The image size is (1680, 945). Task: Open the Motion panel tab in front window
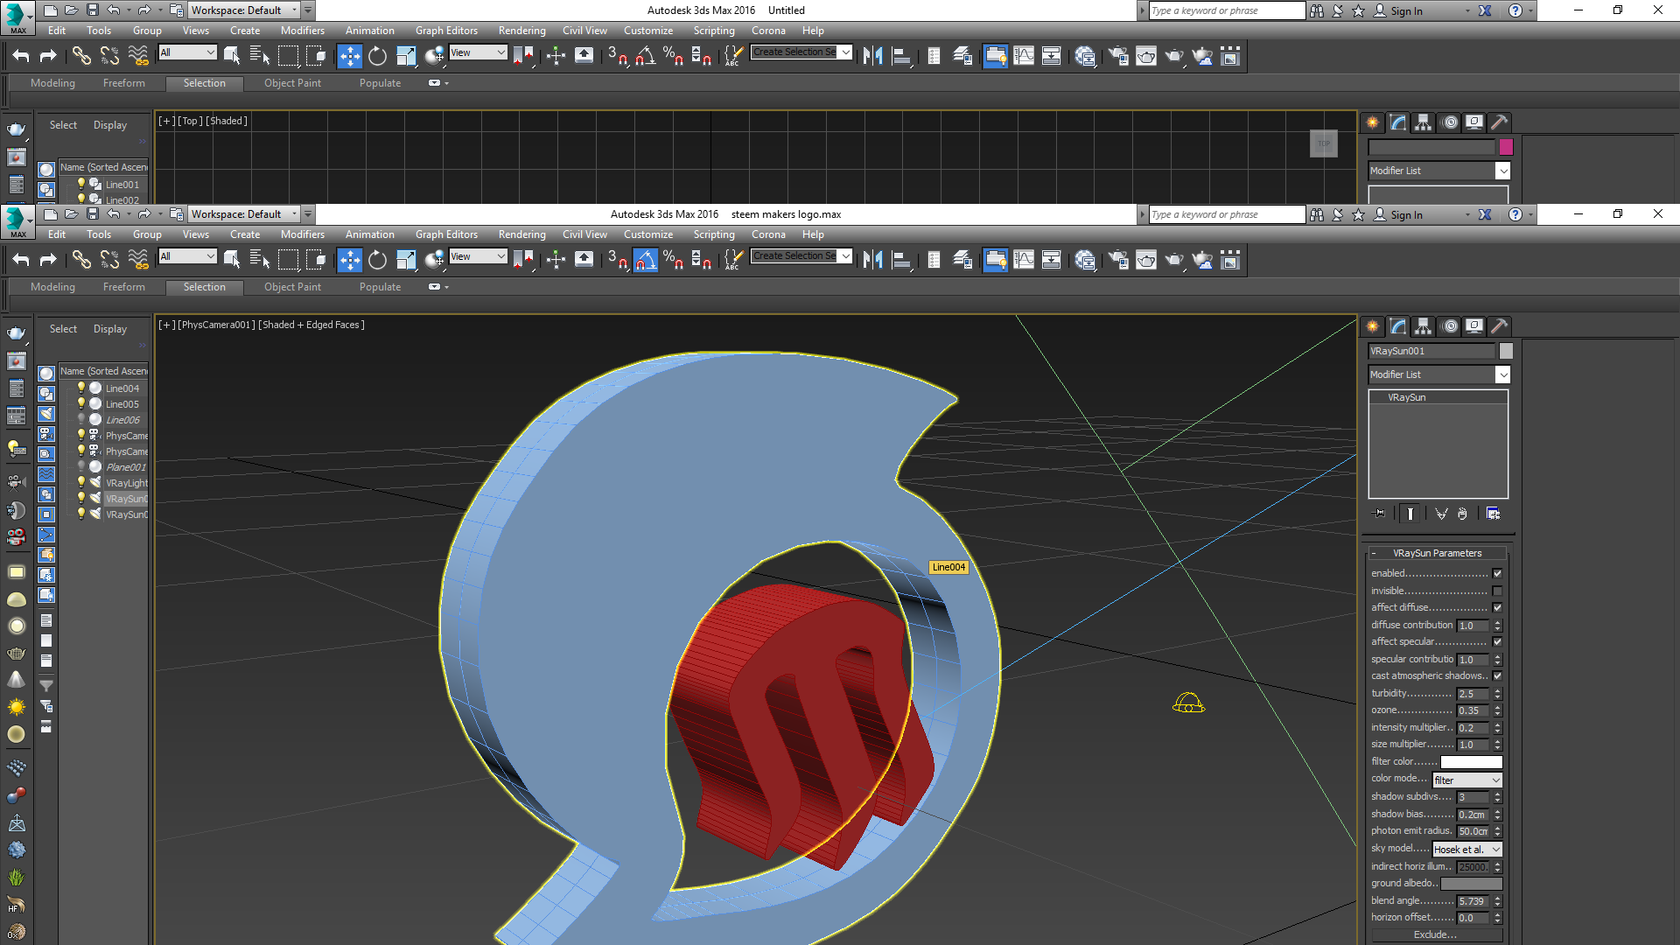[x=1450, y=326]
